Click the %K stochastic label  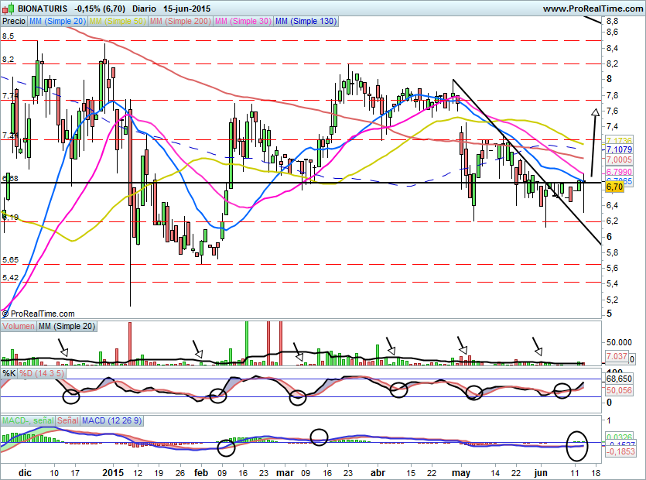pyautogui.click(x=9, y=373)
